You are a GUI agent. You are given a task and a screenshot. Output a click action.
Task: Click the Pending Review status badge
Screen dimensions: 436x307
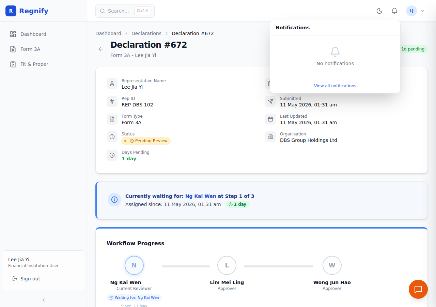coord(146,141)
